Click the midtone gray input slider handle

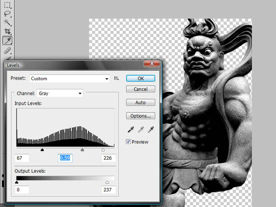point(82,150)
